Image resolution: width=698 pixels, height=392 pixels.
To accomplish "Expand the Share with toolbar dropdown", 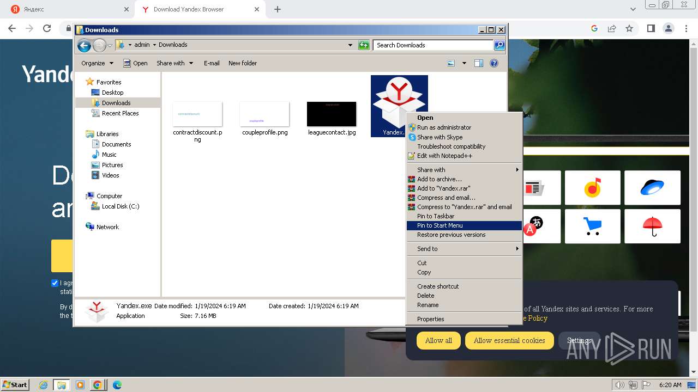I will (174, 63).
